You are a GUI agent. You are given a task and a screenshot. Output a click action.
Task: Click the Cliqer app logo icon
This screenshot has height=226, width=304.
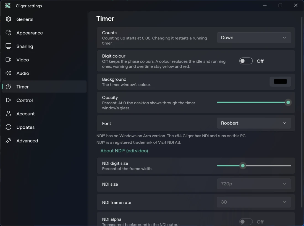(x=8, y=6)
